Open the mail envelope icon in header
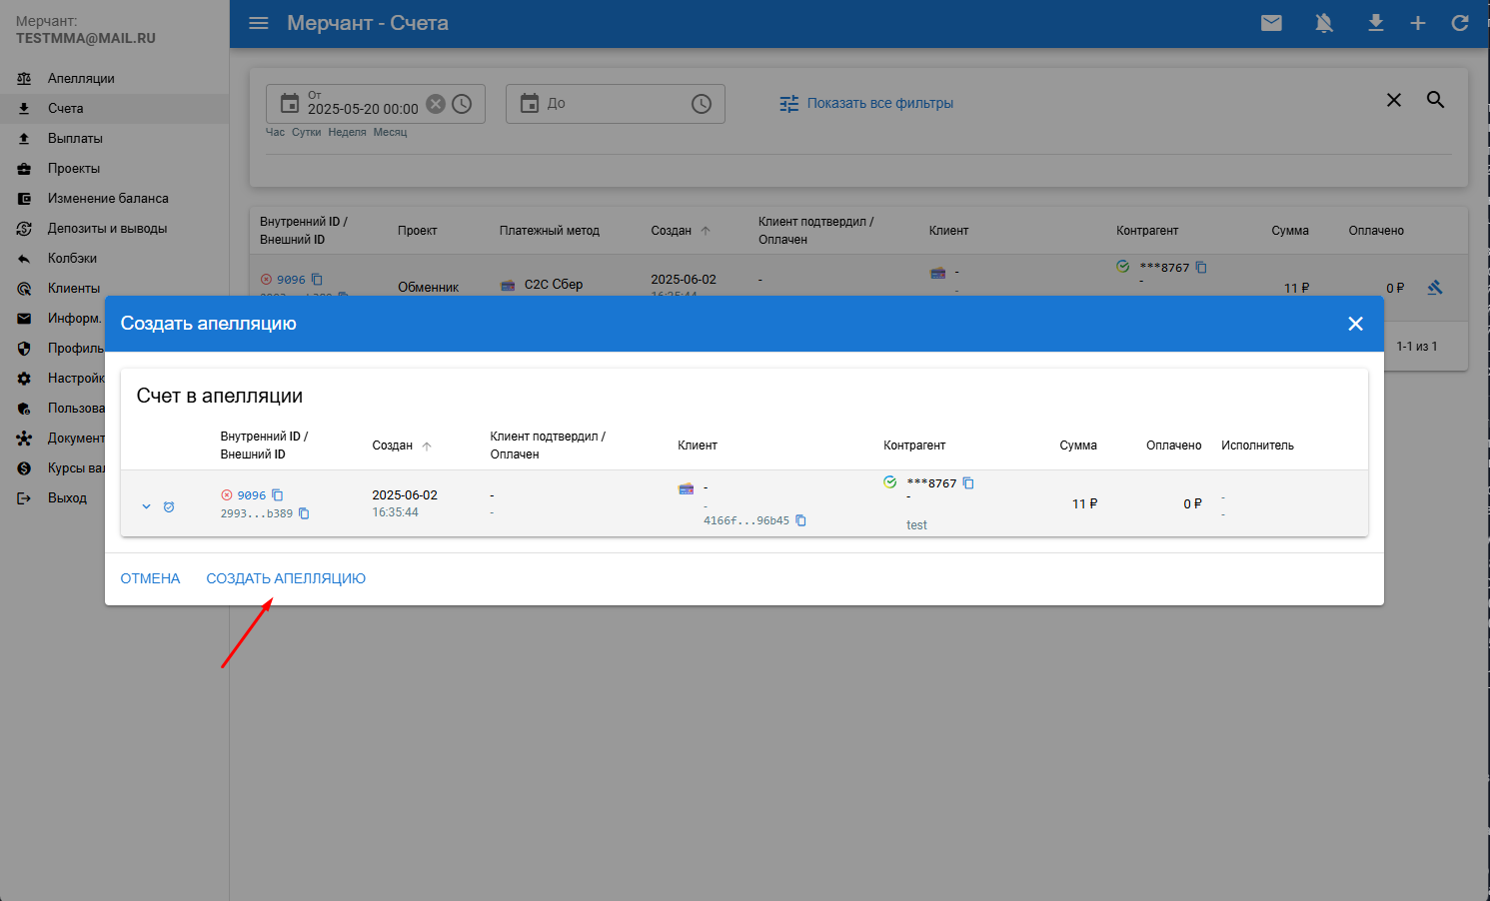This screenshot has height=901, width=1490. tap(1271, 23)
